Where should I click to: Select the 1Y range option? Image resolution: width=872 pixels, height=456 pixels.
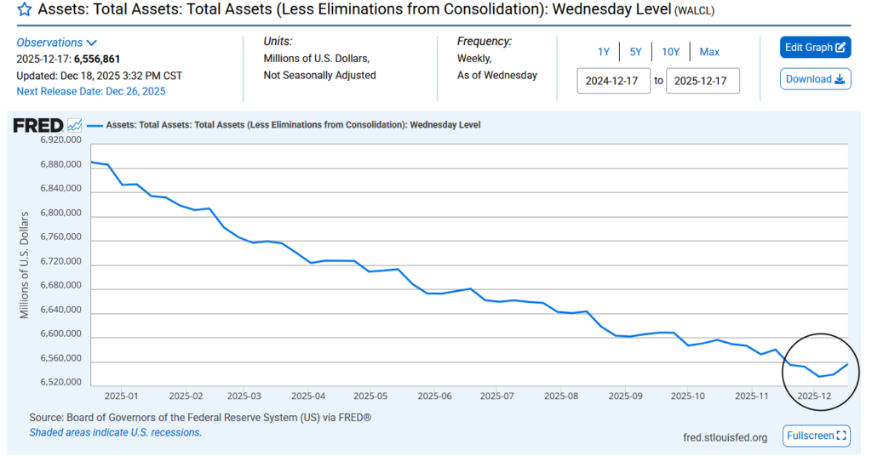click(604, 52)
